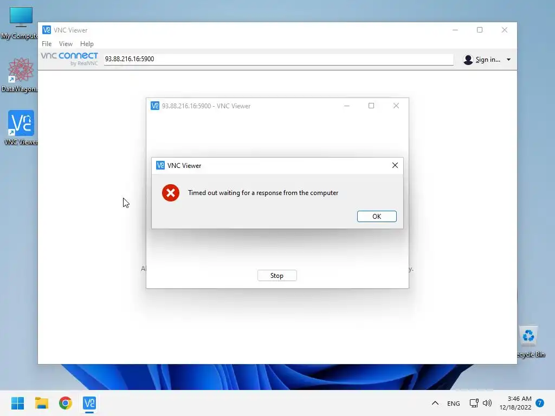Image resolution: width=555 pixels, height=416 pixels.
Task: Open the File menu in VNC Viewer
Action: pyautogui.click(x=47, y=43)
